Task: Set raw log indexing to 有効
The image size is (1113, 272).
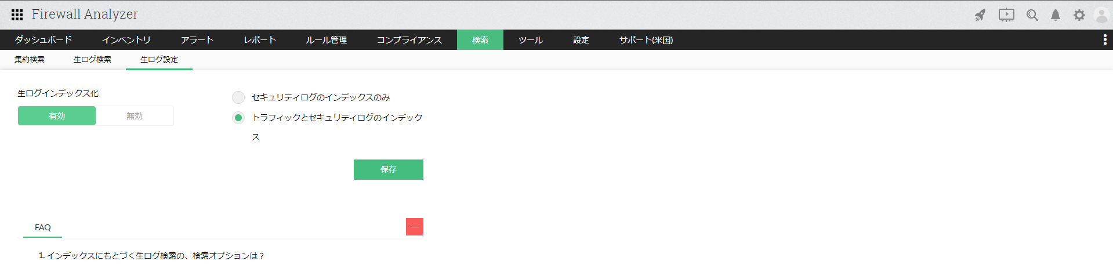Action: pyautogui.click(x=57, y=116)
